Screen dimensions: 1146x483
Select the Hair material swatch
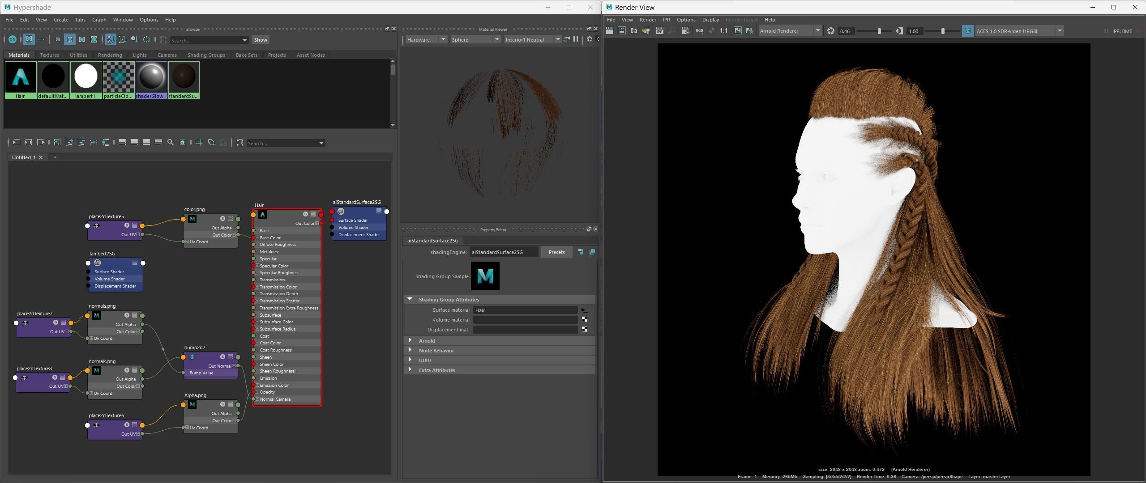tap(21, 80)
